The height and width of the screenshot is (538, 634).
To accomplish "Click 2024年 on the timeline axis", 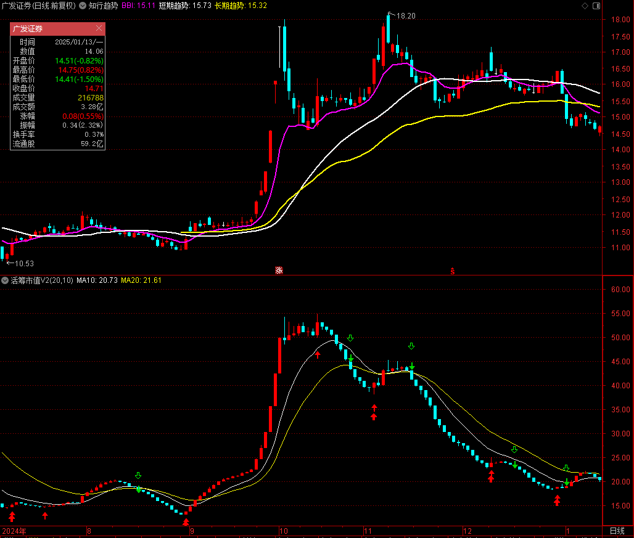I will [x=15, y=531].
